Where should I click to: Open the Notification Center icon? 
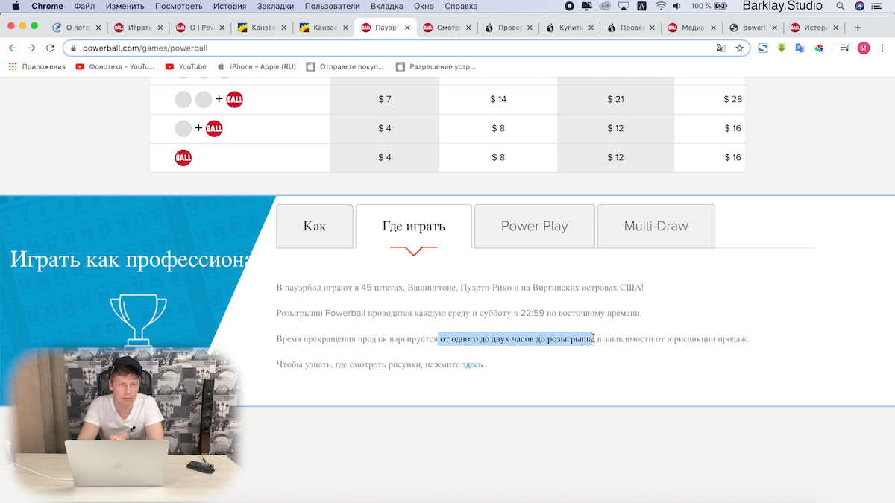coord(878,6)
